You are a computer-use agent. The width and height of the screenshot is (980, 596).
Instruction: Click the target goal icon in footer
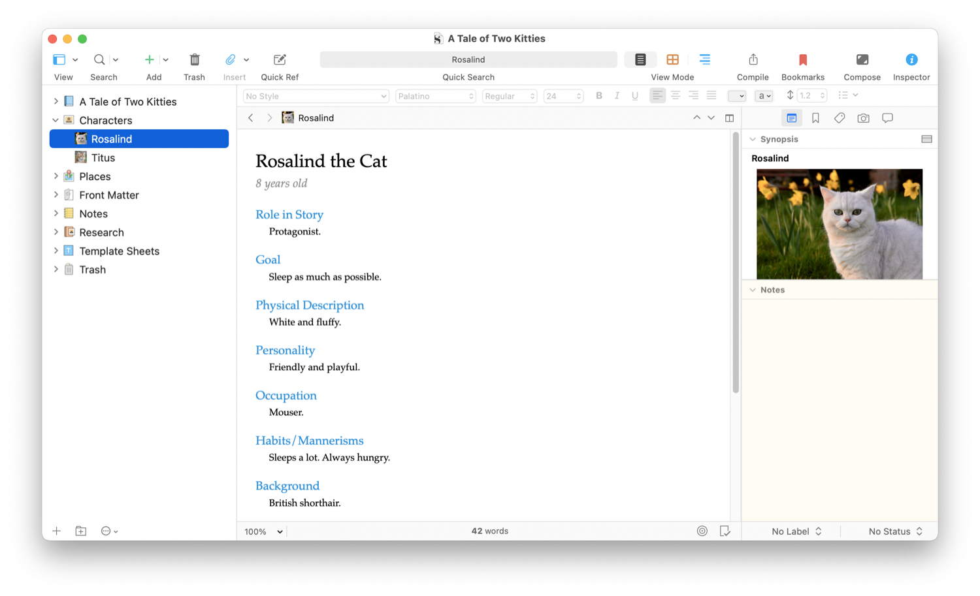coord(702,531)
